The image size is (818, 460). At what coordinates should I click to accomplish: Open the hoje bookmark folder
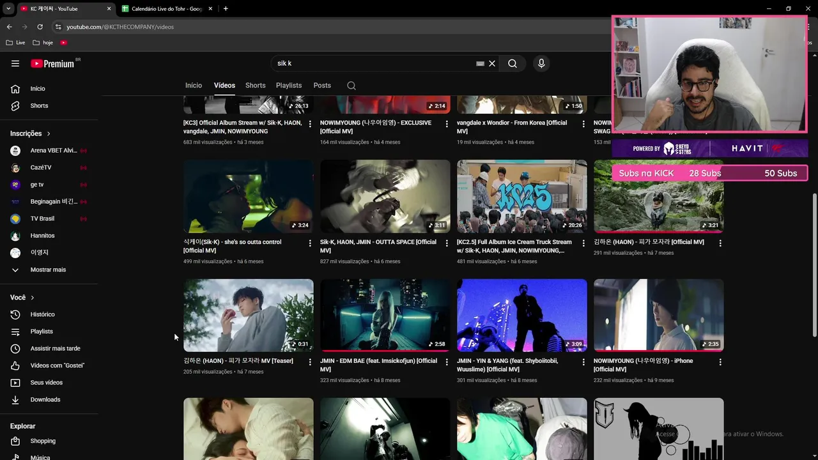coord(43,43)
